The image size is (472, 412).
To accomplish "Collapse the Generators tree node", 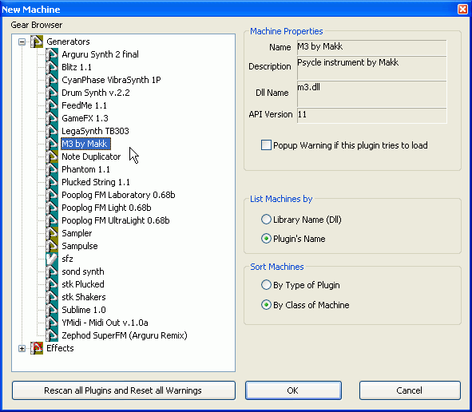I will pos(22,42).
